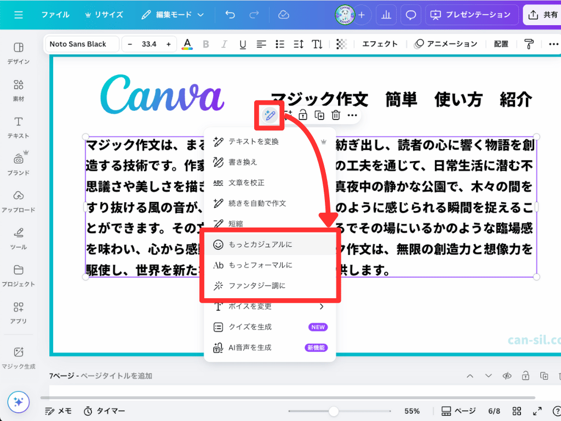Adjust line spacing icon

299,44
